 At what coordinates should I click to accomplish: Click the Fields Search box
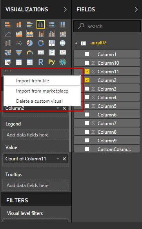pos(107,26)
